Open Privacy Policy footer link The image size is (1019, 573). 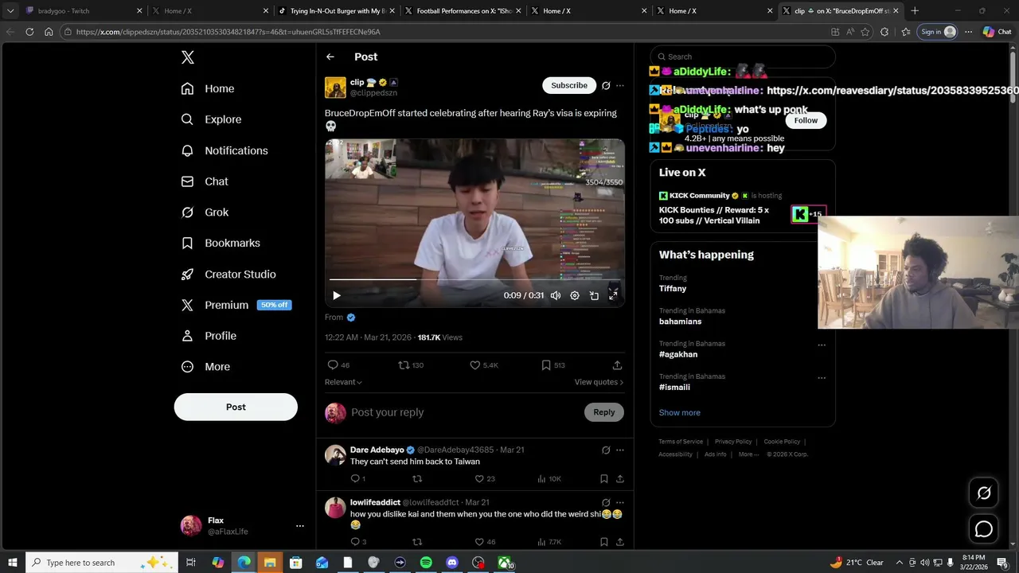[x=733, y=442]
